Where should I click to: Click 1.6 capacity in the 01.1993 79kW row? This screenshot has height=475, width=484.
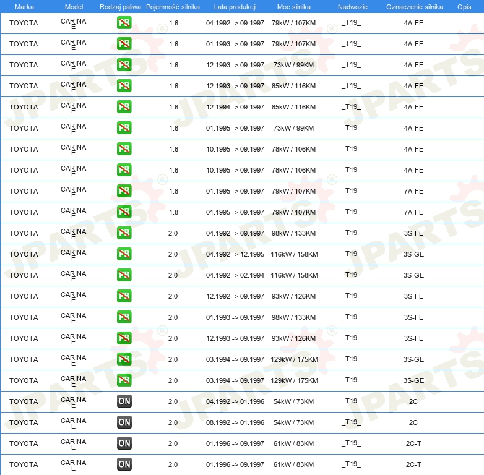pos(173,44)
